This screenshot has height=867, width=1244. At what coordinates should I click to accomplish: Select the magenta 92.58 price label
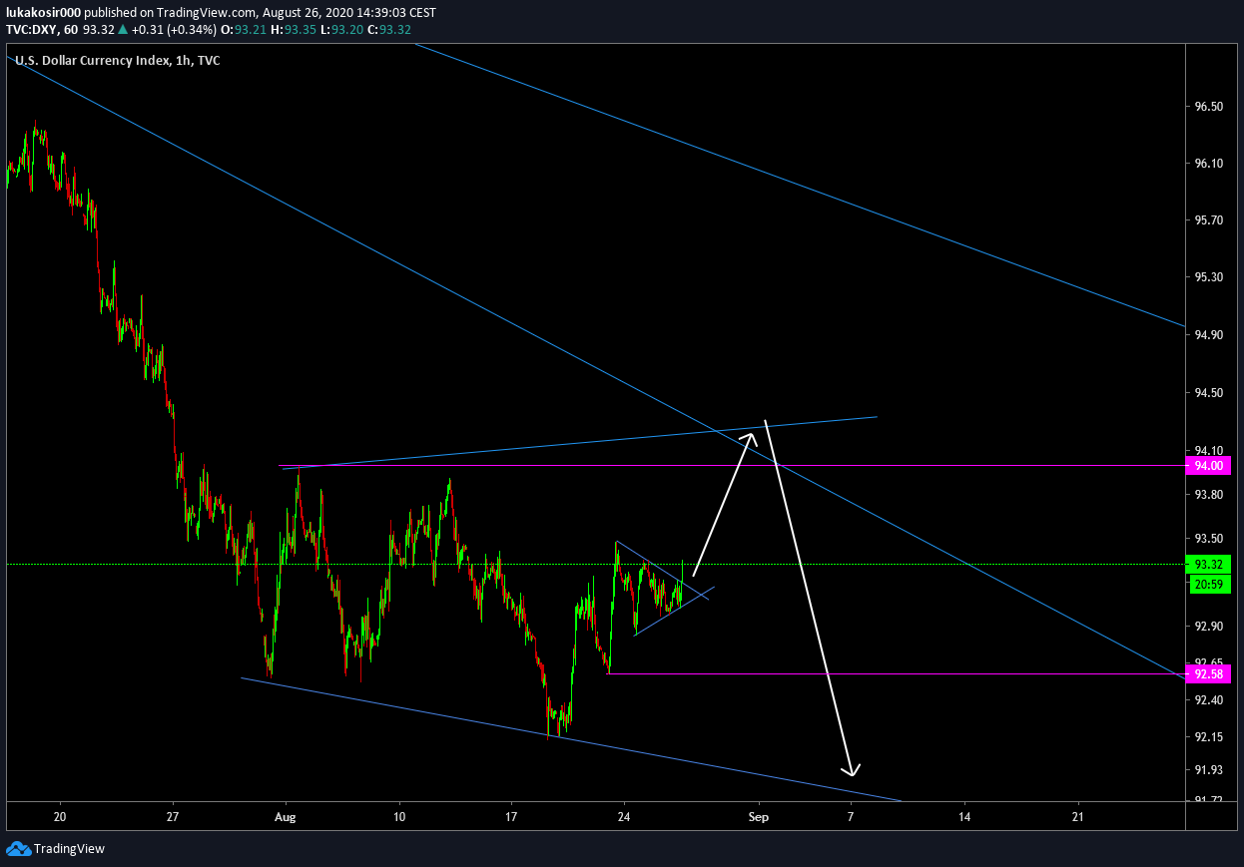coord(1208,674)
